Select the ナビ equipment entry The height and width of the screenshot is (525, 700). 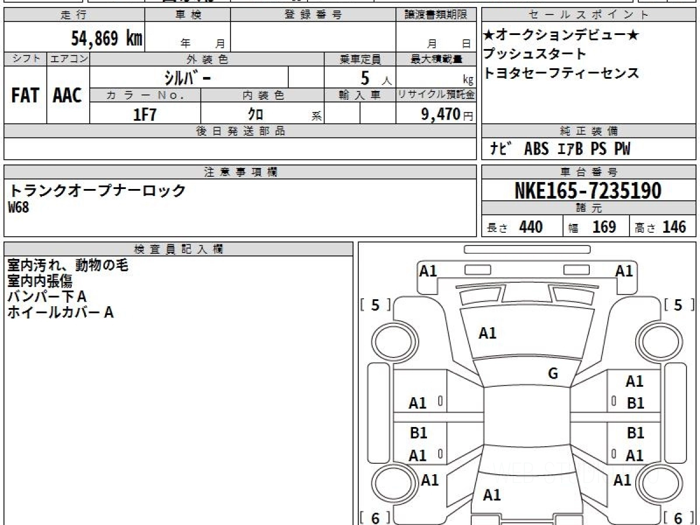(x=501, y=149)
